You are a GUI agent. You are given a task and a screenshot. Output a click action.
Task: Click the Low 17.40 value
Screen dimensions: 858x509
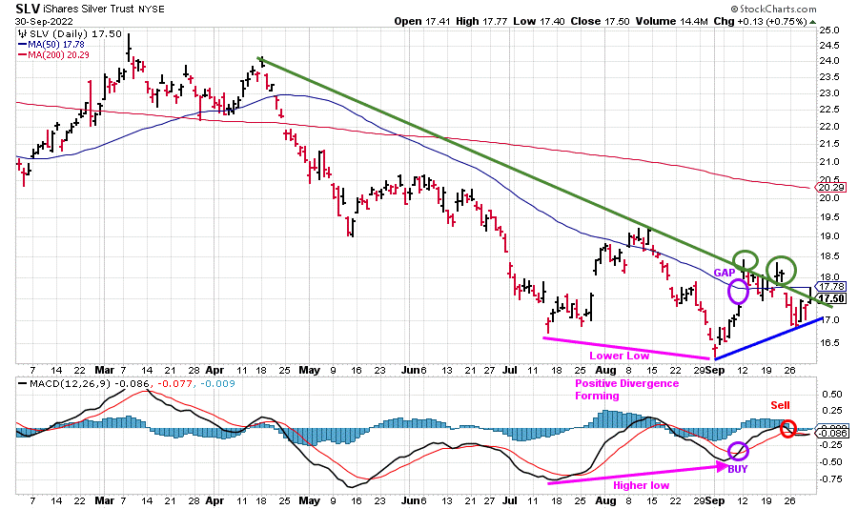(x=540, y=21)
